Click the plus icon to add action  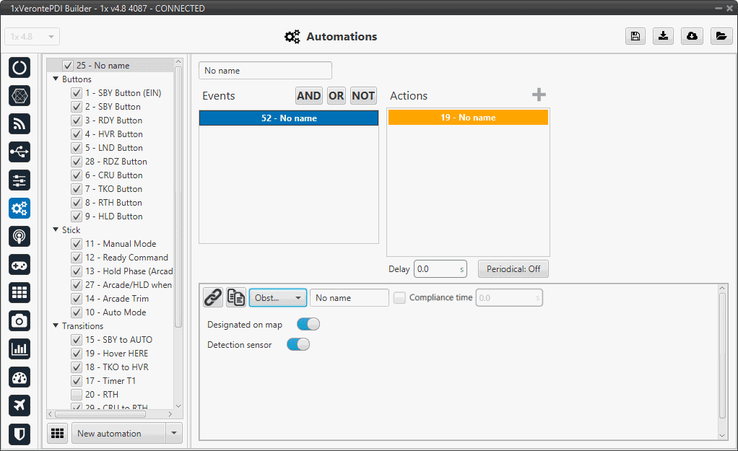coord(539,95)
